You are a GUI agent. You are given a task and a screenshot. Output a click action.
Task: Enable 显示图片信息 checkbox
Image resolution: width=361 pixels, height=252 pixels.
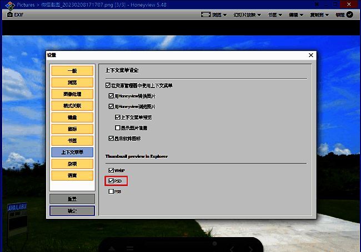pyautogui.click(x=118, y=127)
